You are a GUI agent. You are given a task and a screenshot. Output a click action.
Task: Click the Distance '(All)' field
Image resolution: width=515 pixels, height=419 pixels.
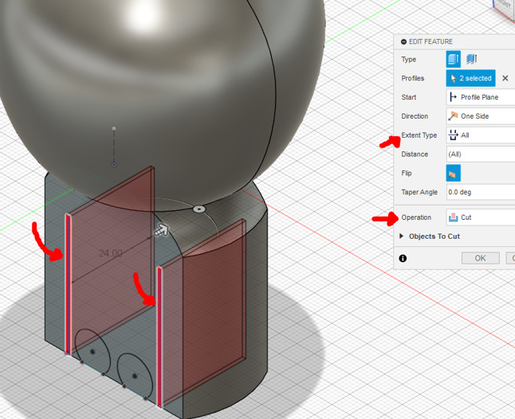481,155
